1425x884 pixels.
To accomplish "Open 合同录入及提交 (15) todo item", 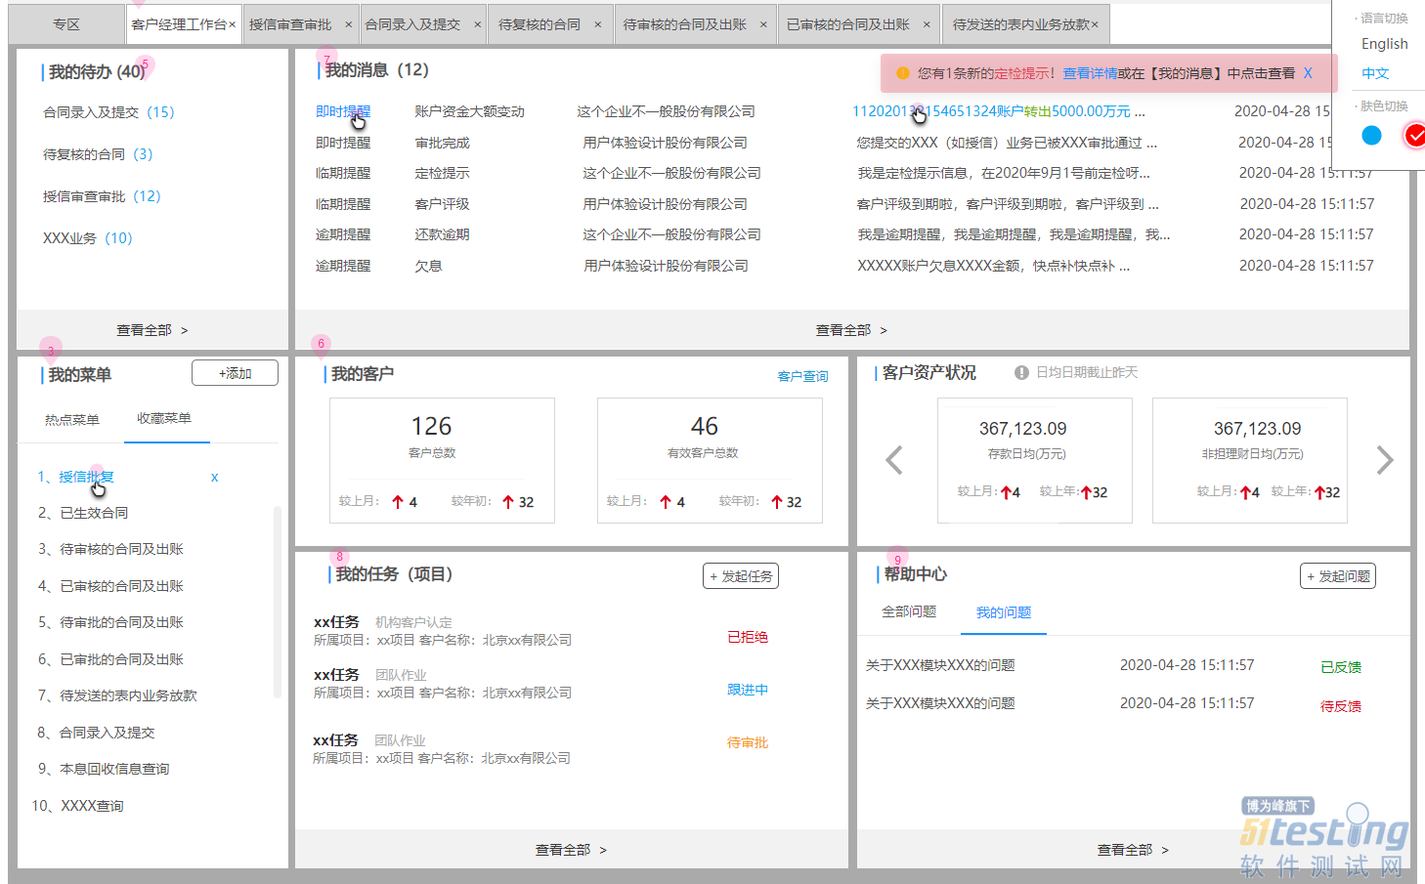I will coord(108,112).
